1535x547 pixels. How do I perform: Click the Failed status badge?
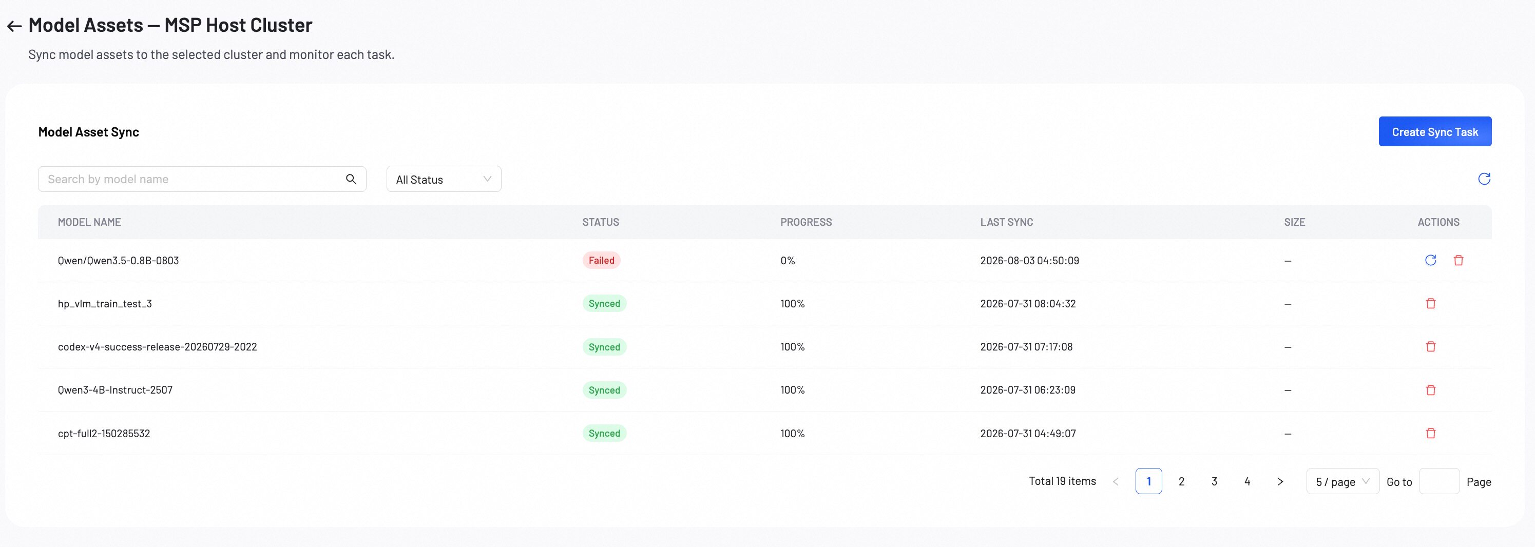pyautogui.click(x=601, y=260)
